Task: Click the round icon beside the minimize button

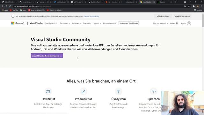Action: (185, 2)
